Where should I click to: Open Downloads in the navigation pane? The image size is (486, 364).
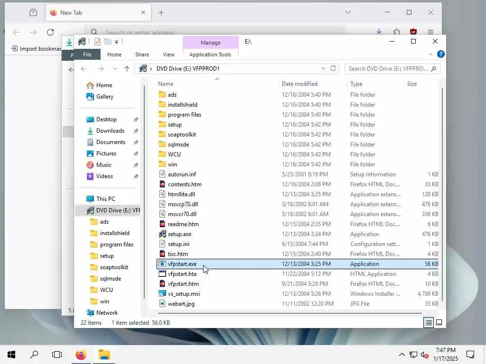click(x=110, y=131)
